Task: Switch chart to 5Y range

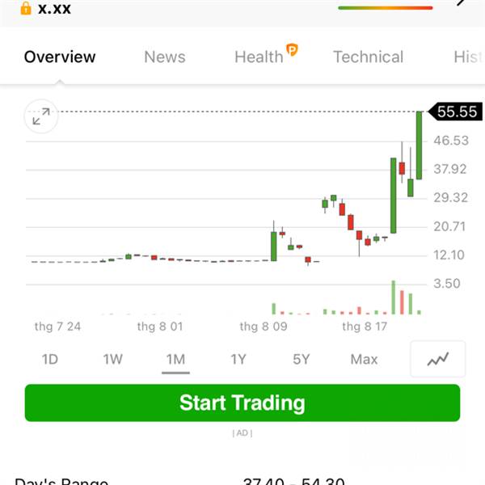Action: click(x=301, y=360)
